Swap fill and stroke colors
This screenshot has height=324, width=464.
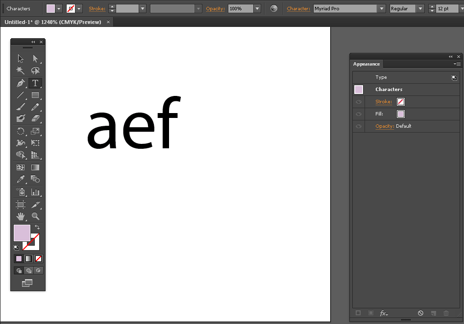click(x=37, y=227)
